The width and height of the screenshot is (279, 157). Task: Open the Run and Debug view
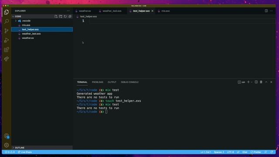7,40
